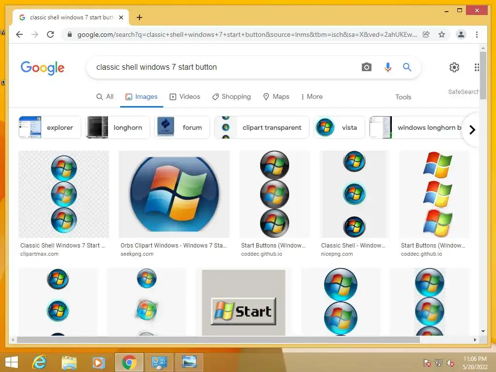Click the 'Classic Shell - Window...' title

(x=353, y=246)
